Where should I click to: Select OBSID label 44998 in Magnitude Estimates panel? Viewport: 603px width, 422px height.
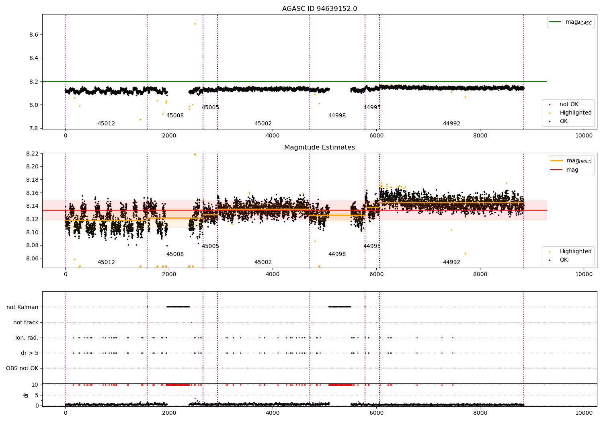click(x=337, y=254)
